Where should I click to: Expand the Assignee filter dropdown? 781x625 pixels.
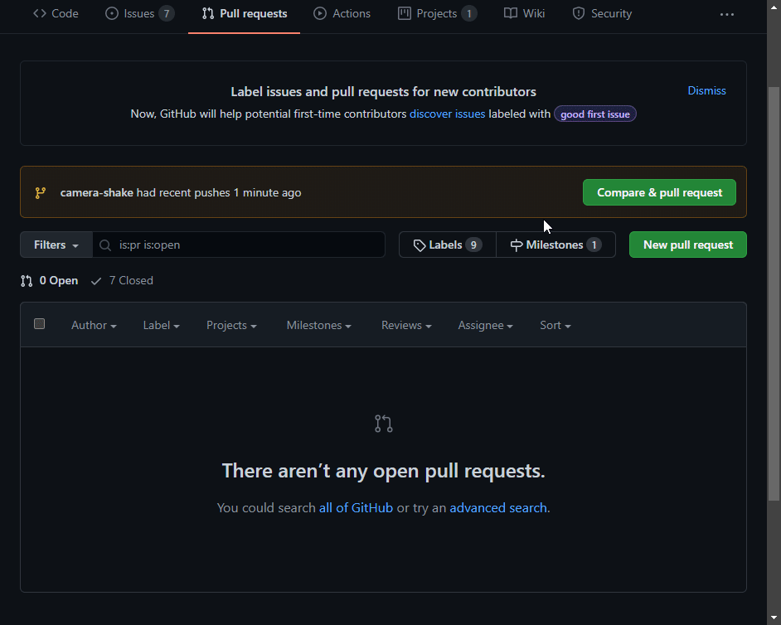point(485,325)
